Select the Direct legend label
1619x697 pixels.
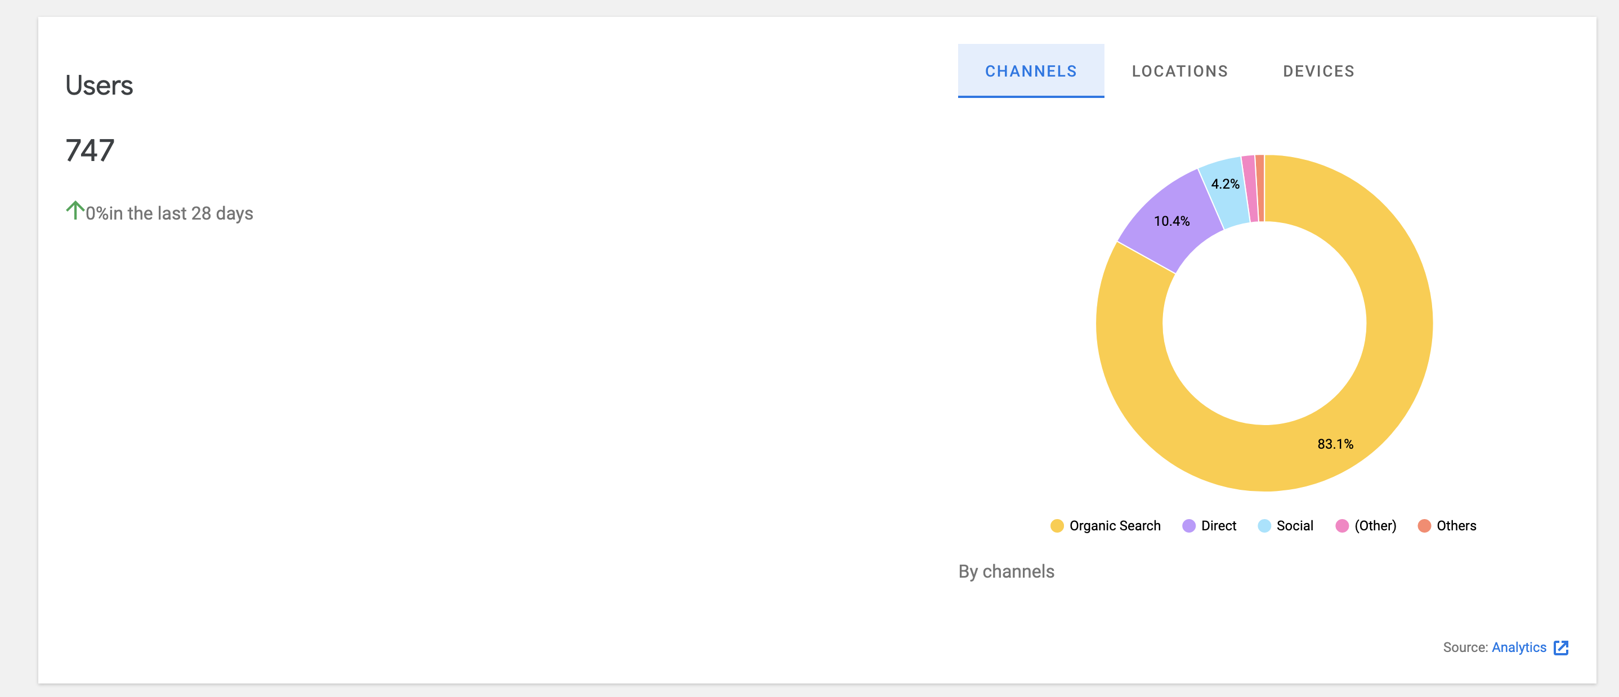coord(1219,525)
